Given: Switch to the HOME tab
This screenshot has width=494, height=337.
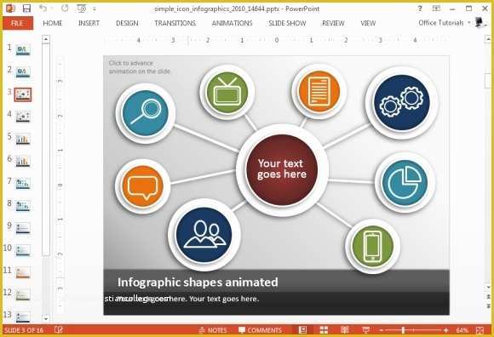Looking at the screenshot, I should pos(53,23).
